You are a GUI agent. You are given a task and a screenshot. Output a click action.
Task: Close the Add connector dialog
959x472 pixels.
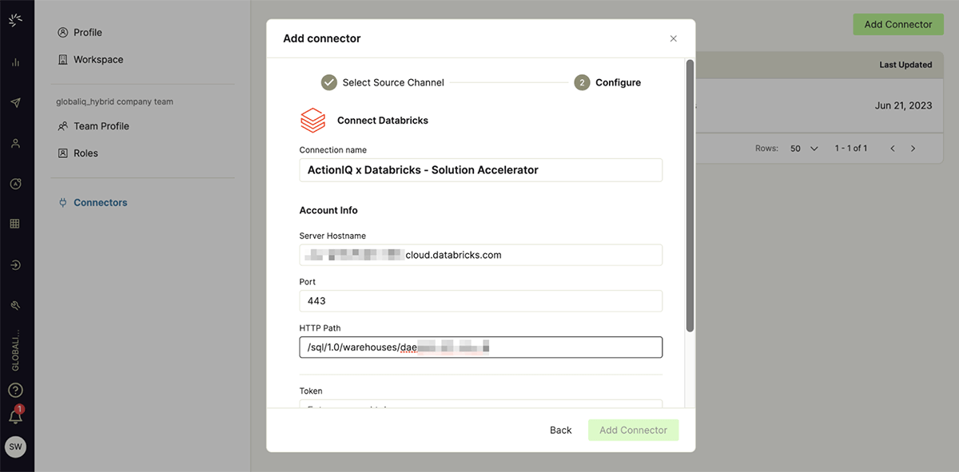(x=673, y=38)
